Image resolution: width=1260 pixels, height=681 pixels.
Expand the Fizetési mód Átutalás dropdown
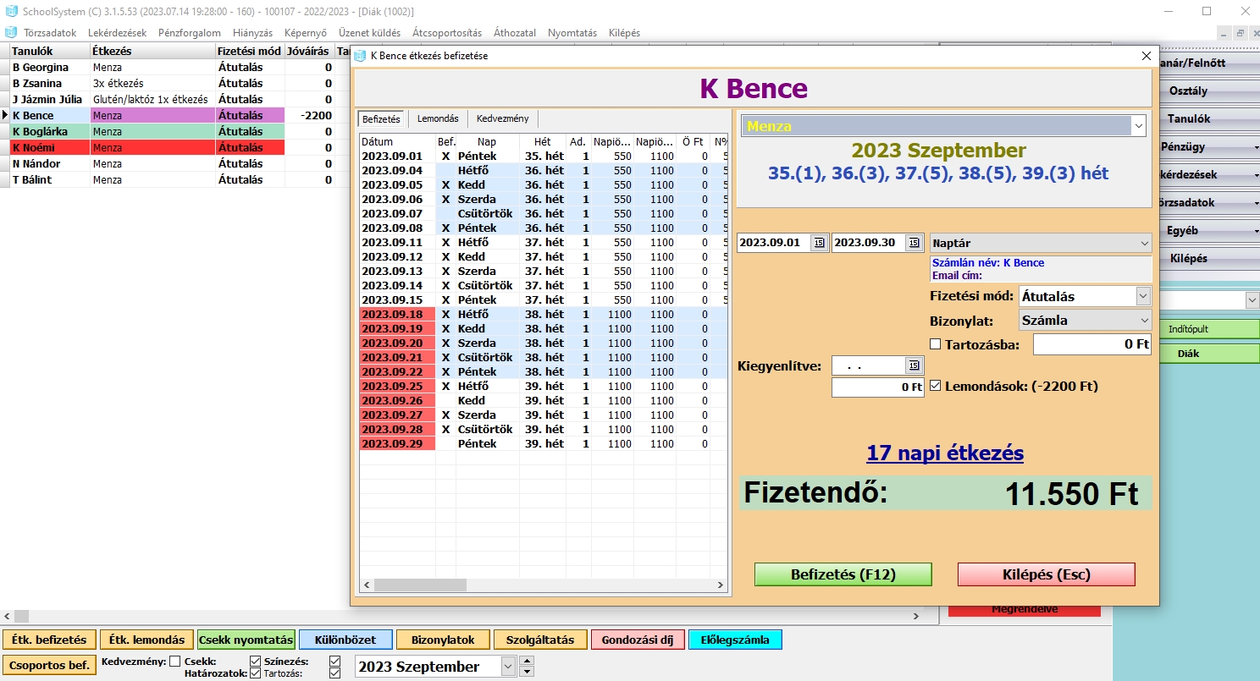(x=1143, y=296)
